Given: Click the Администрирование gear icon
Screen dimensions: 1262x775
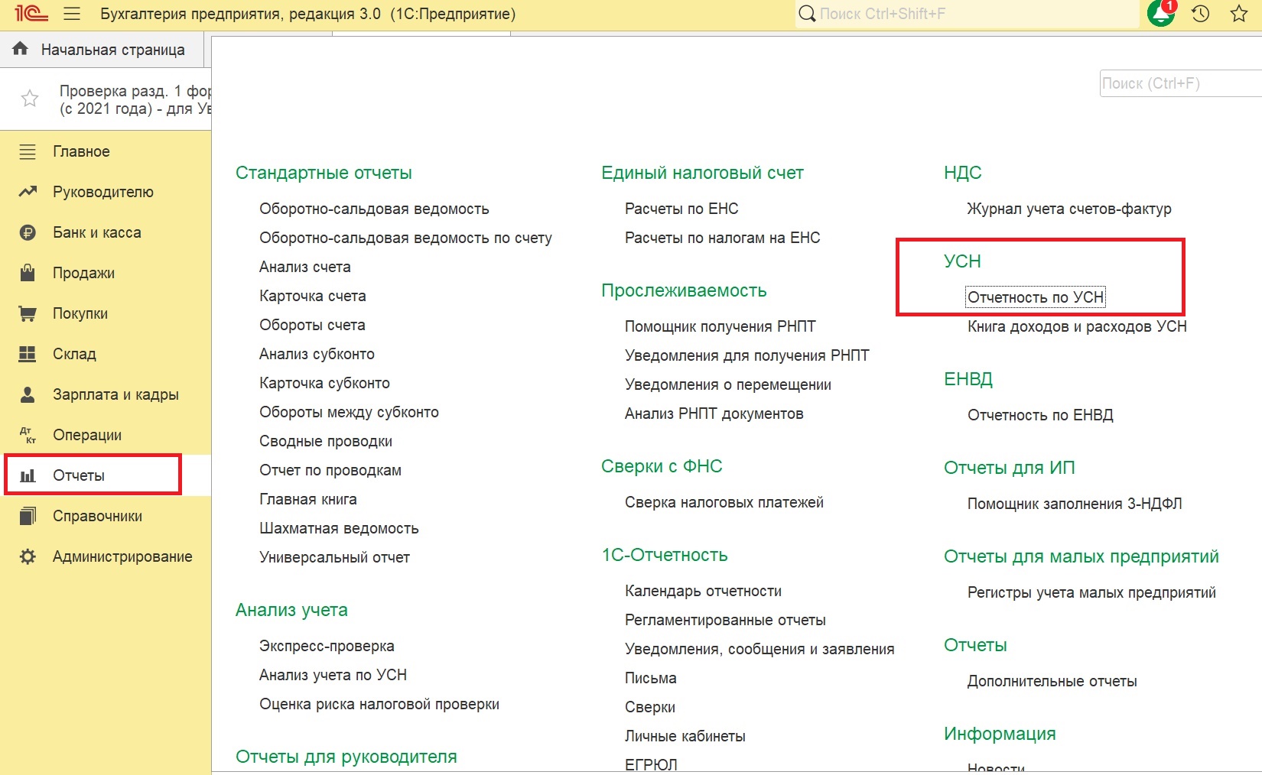Looking at the screenshot, I should pyautogui.click(x=28, y=556).
